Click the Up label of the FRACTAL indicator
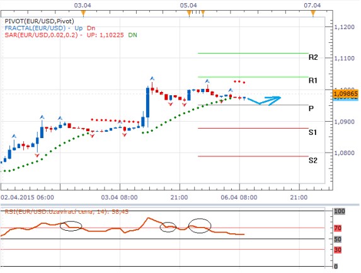Viewport: 361px width, 273px height. pos(78,28)
